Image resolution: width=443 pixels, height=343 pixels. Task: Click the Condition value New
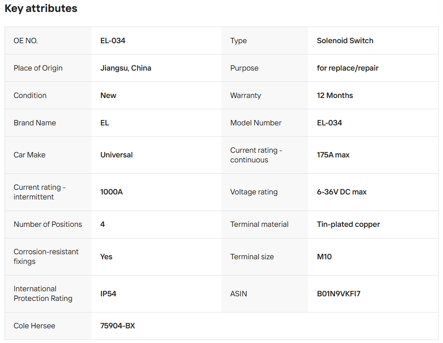click(x=108, y=95)
